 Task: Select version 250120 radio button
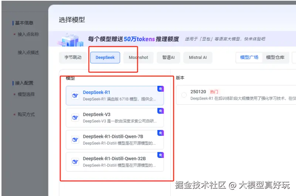click(x=184, y=95)
